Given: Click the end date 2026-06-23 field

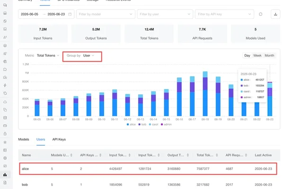Looking at the screenshot, I should point(56,14).
